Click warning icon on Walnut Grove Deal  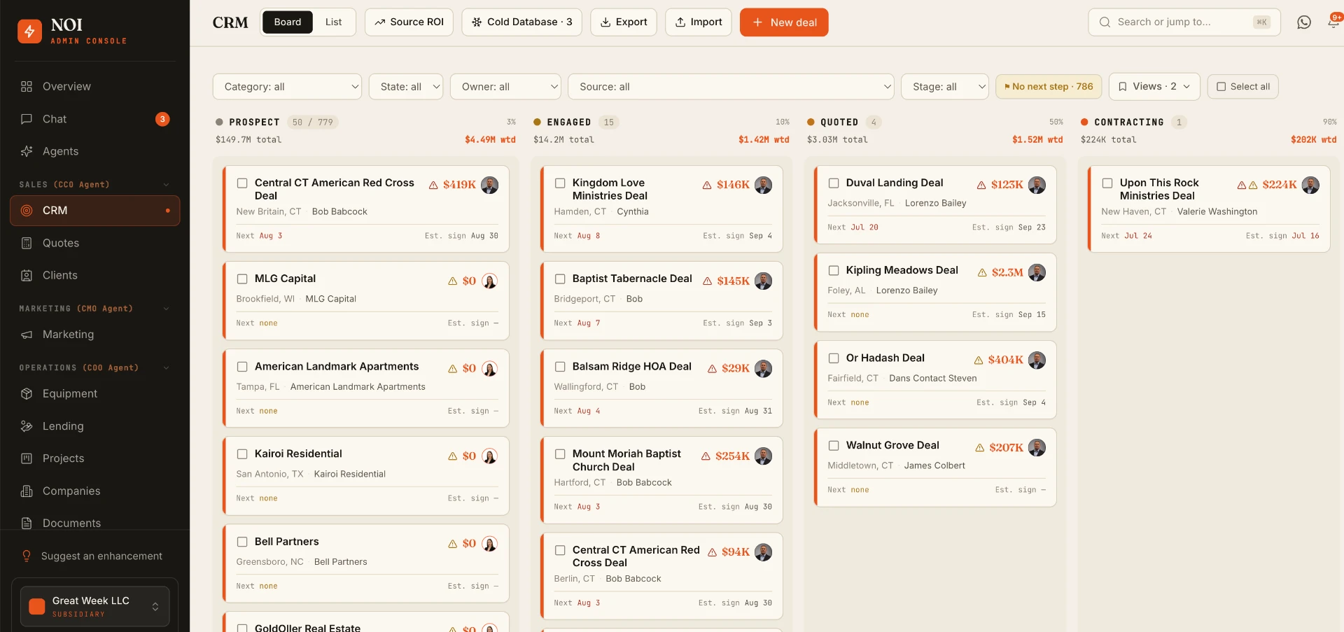pyautogui.click(x=980, y=448)
